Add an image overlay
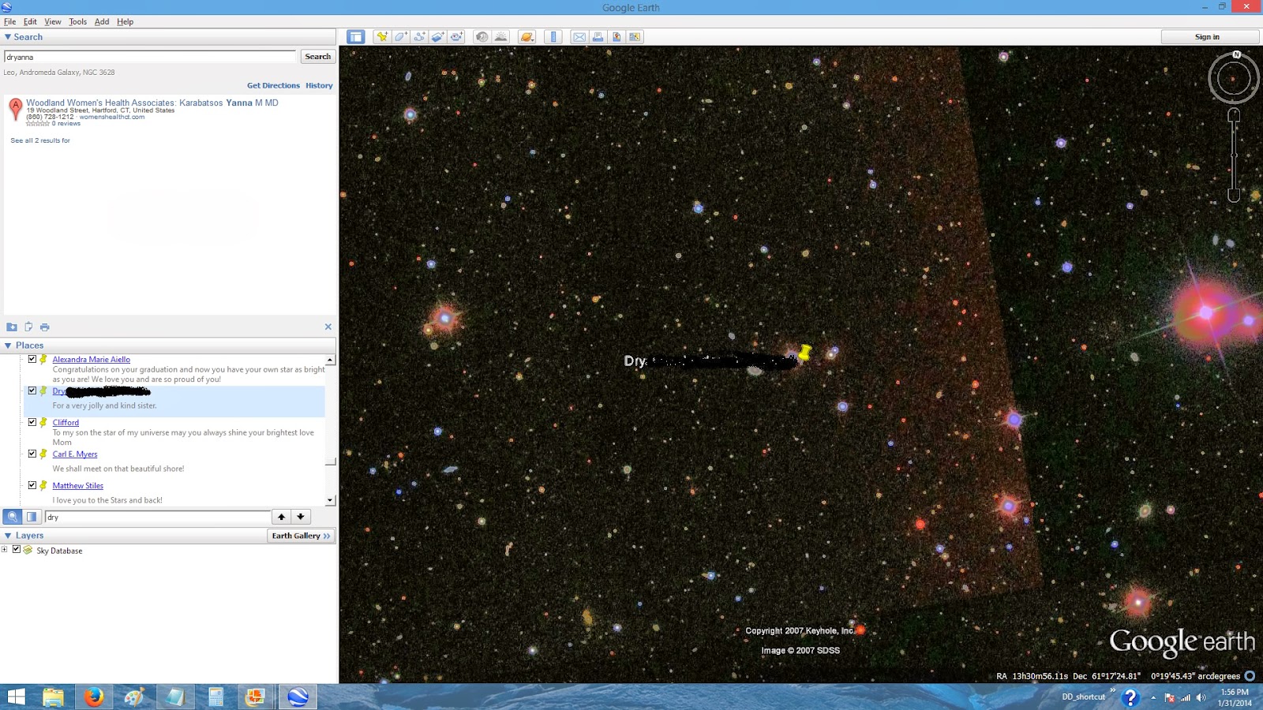This screenshot has width=1263, height=710. point(438,37)
